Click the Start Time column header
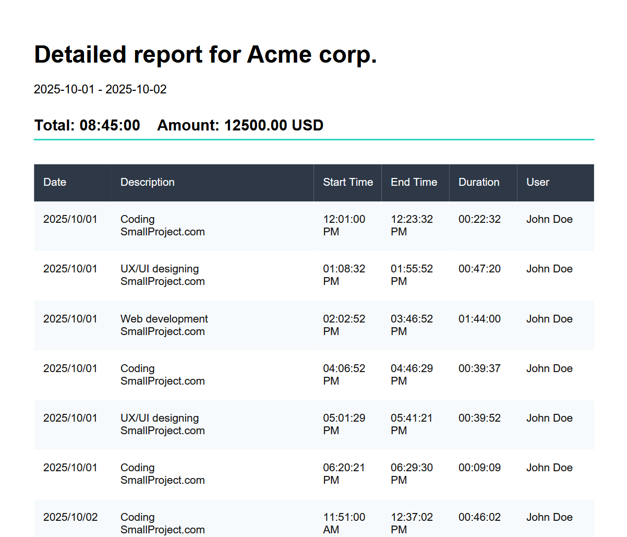627x537 pixels. click(x=347, y=182)
